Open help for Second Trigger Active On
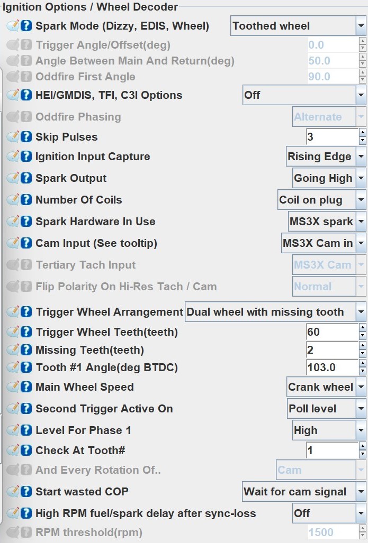Screen dimensions: 368x543 26,409
